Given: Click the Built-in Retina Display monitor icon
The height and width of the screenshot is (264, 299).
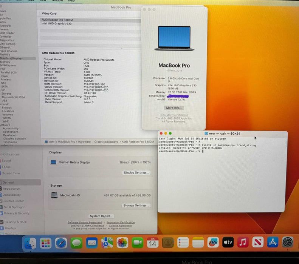Looking at the screenshot, I should tap(53, 162).
